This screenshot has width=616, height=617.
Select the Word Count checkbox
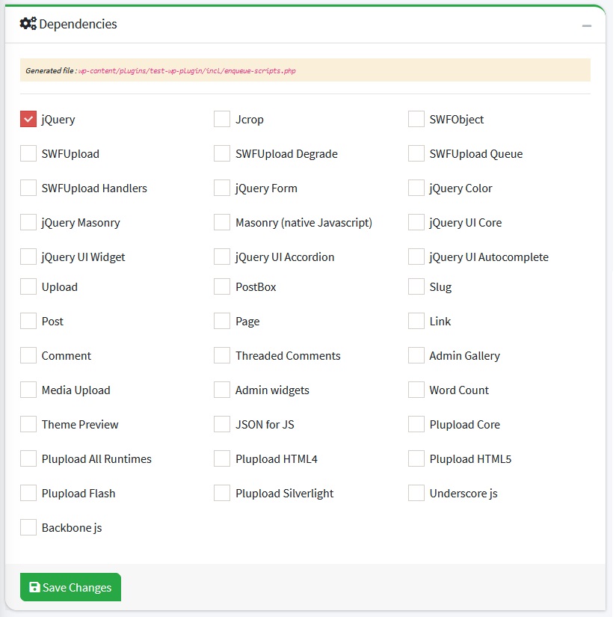pyautogui.click(x=416, y=390)
